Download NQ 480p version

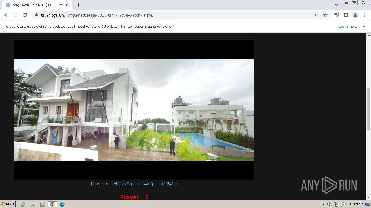pos(146,184)
